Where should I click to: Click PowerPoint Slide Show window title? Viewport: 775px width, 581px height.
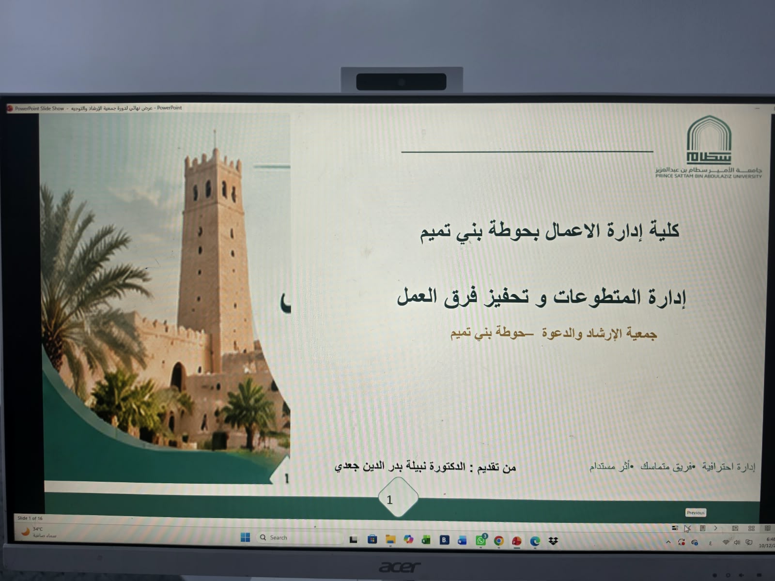[99, 108]
